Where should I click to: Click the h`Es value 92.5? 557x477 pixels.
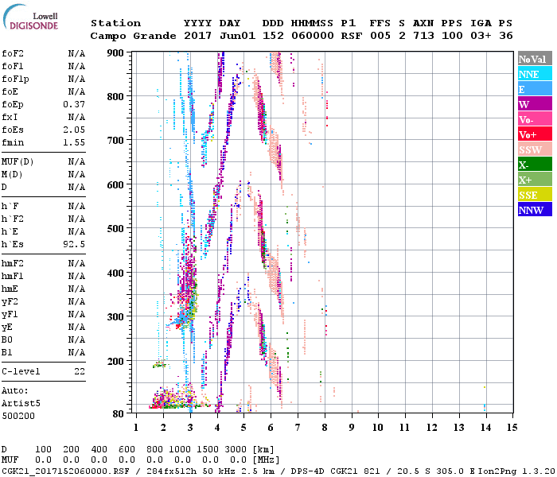click(x=74, y=244)
